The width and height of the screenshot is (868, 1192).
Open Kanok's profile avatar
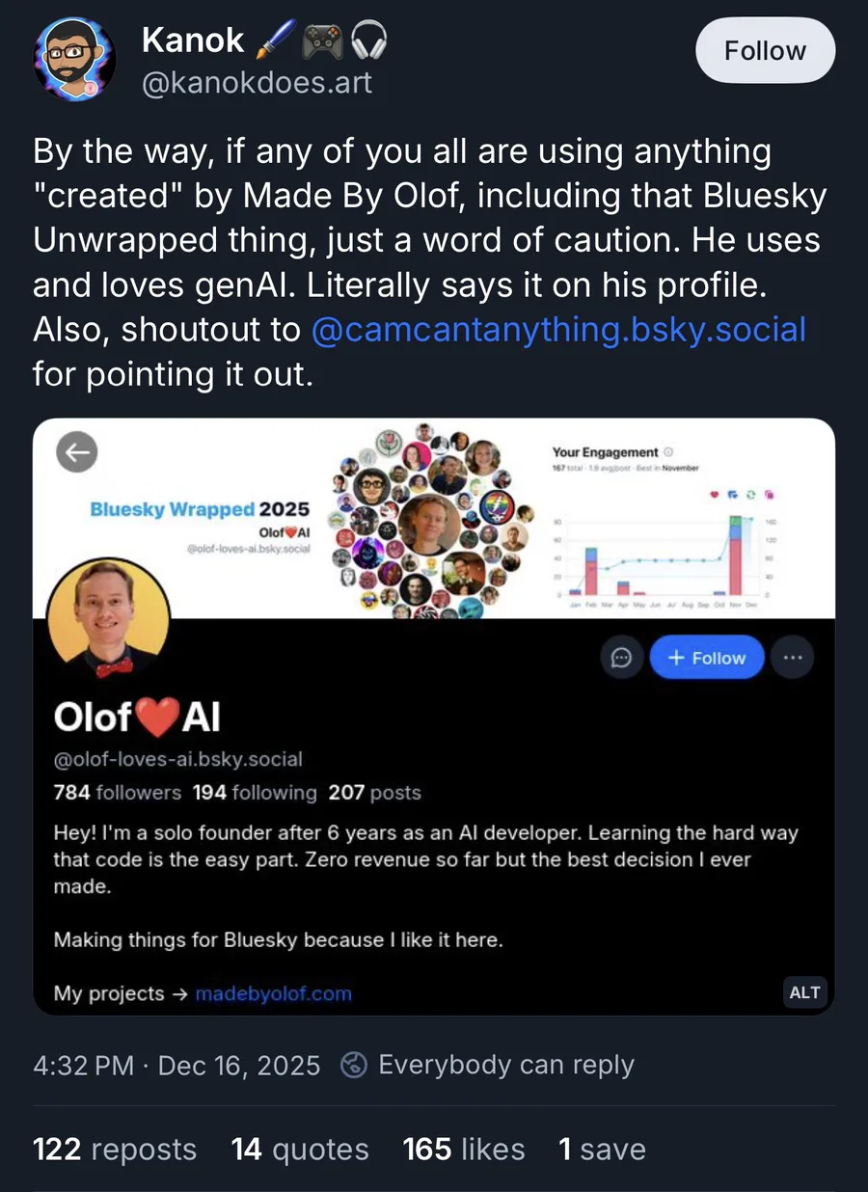pyautogui.click(x=76, y=58)
